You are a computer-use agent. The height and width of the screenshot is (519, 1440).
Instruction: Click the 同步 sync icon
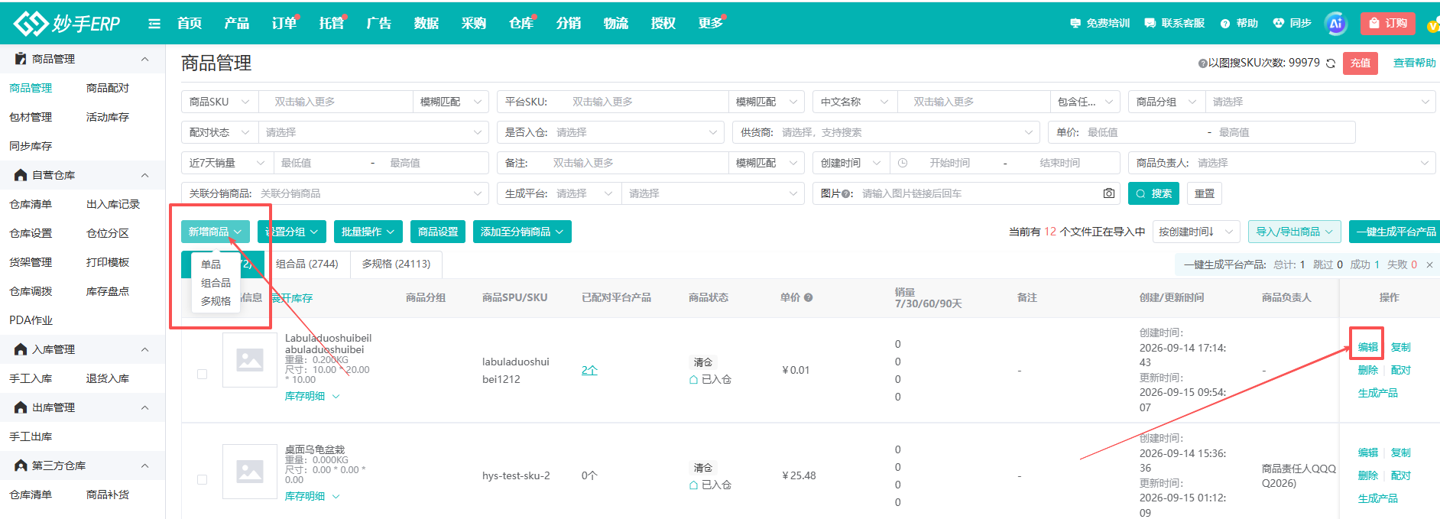click(x=1278, y=23)
